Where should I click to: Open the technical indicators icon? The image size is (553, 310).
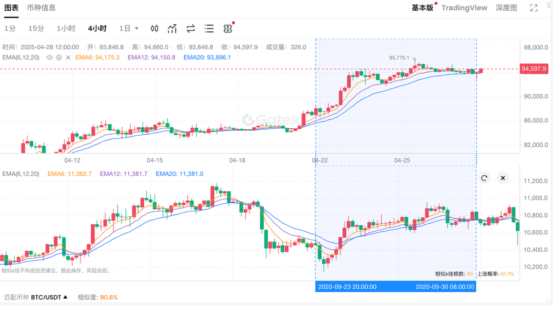click(x=172, y=29)
